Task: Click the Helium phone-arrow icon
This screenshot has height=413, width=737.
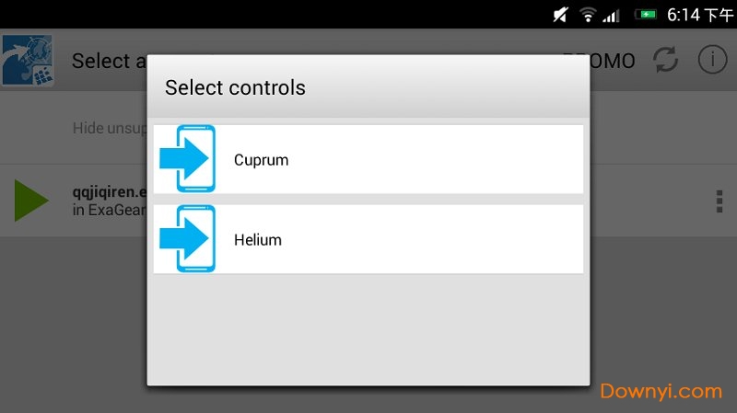Action: pos(188,239)
